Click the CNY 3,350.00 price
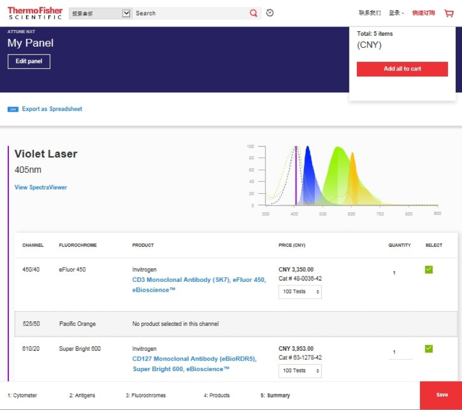This screenshot has height=410, width=462. point(296,269)
